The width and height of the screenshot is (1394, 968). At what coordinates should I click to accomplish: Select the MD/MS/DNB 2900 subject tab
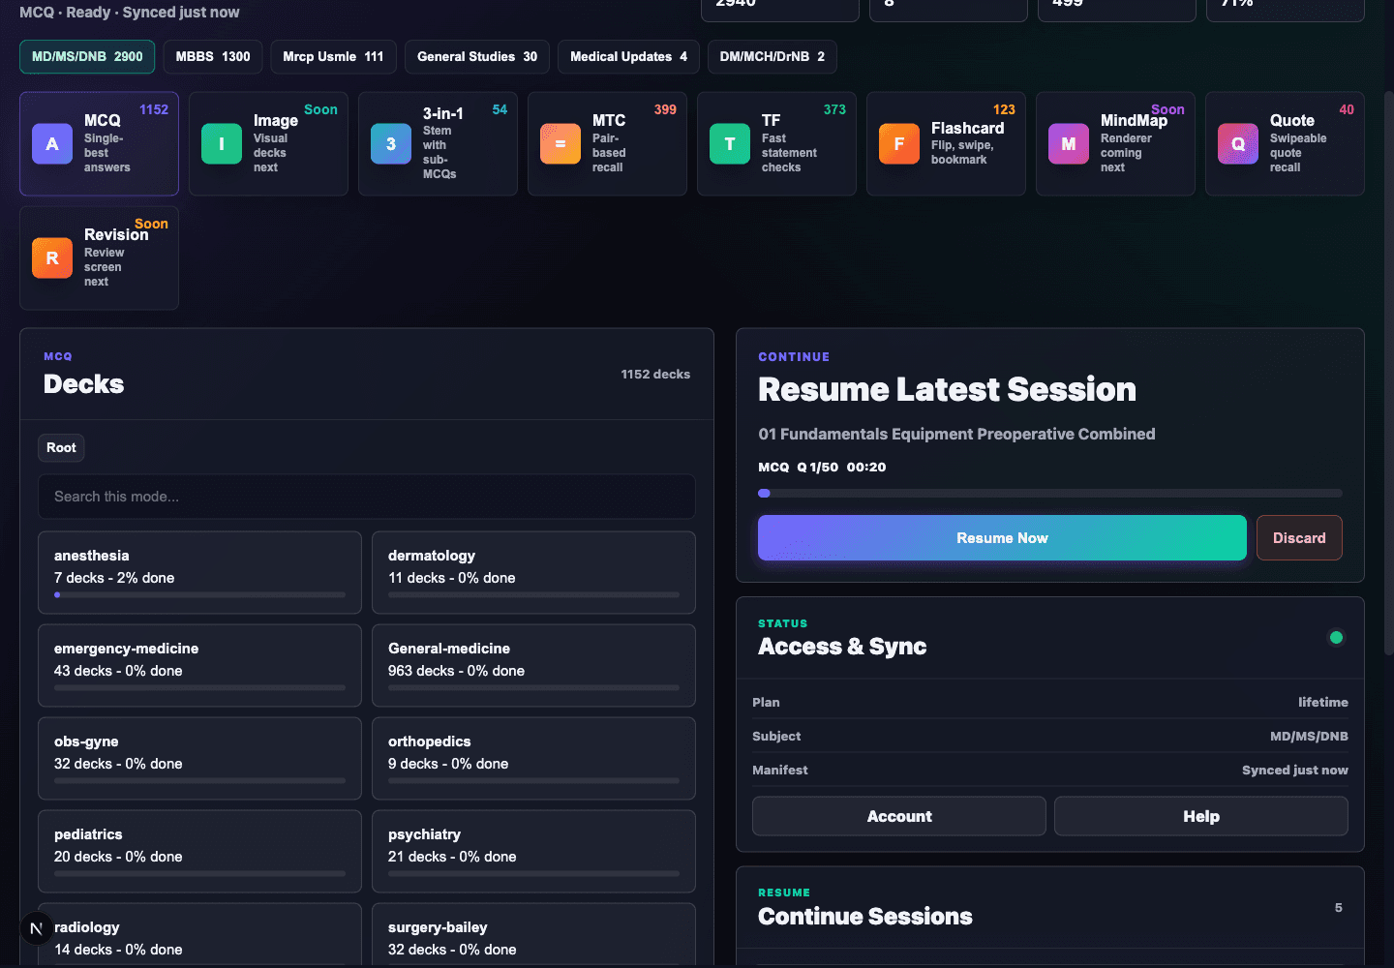tap(87, 57)
